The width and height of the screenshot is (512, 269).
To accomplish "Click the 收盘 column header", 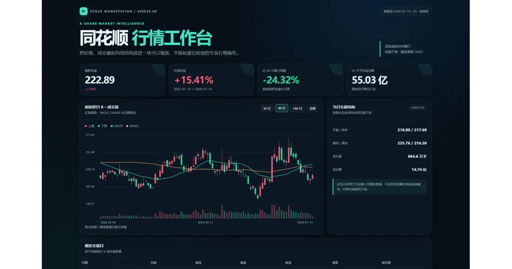I will (x=288, y=263).
